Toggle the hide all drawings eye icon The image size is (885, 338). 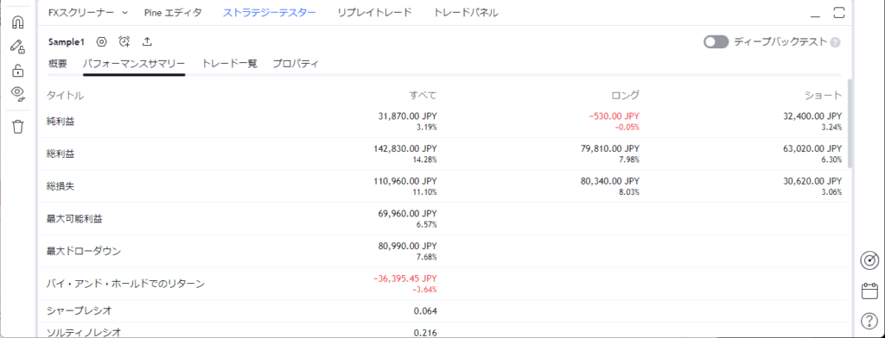[18, 93]
